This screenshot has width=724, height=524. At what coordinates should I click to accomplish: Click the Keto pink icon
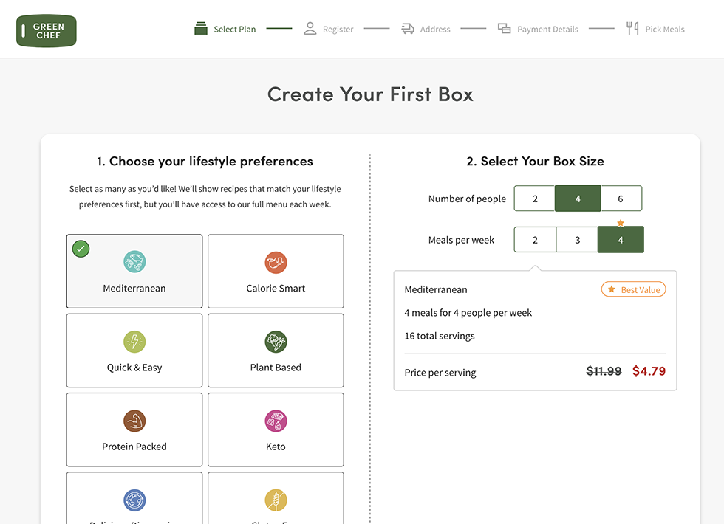(276, 421)
